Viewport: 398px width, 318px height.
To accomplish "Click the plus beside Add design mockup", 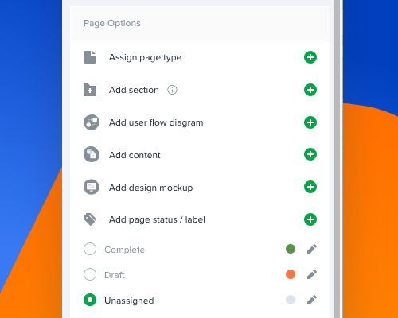I will click(x=310, y=187).
